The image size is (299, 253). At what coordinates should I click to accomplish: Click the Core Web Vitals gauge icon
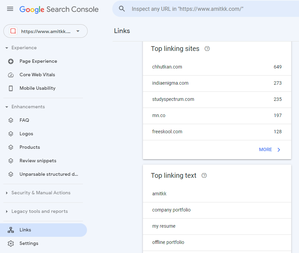tap(11, 75)
